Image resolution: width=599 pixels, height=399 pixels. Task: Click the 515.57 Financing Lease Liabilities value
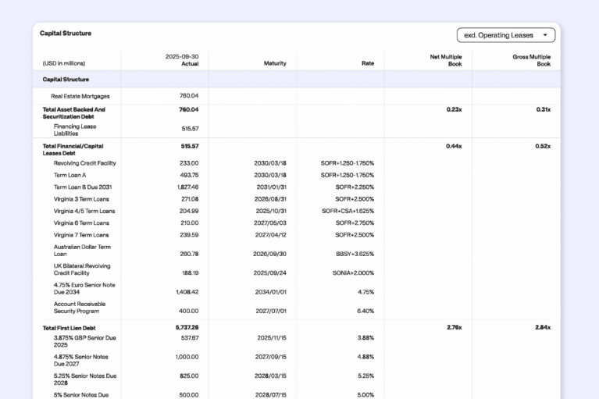pos(190,129)
